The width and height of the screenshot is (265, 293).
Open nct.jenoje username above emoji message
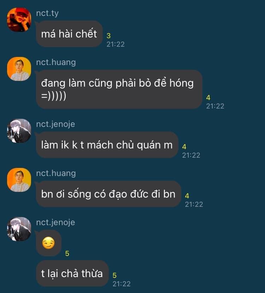point(56,223)
